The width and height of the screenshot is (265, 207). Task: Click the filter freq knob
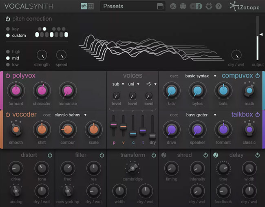(x=68, y=168)
